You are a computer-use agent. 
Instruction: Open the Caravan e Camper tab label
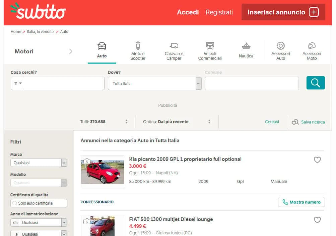tap(174, 56)
